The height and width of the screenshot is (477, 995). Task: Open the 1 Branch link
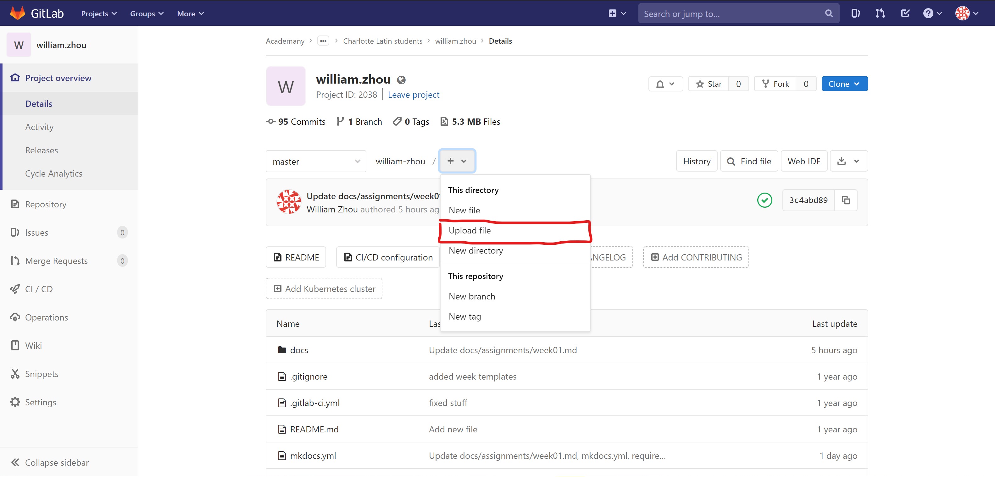(x=359, y=122)
